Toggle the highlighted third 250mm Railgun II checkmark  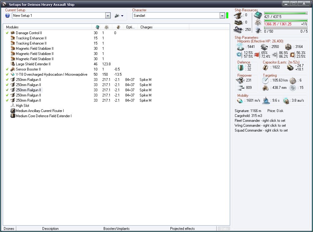7,90
